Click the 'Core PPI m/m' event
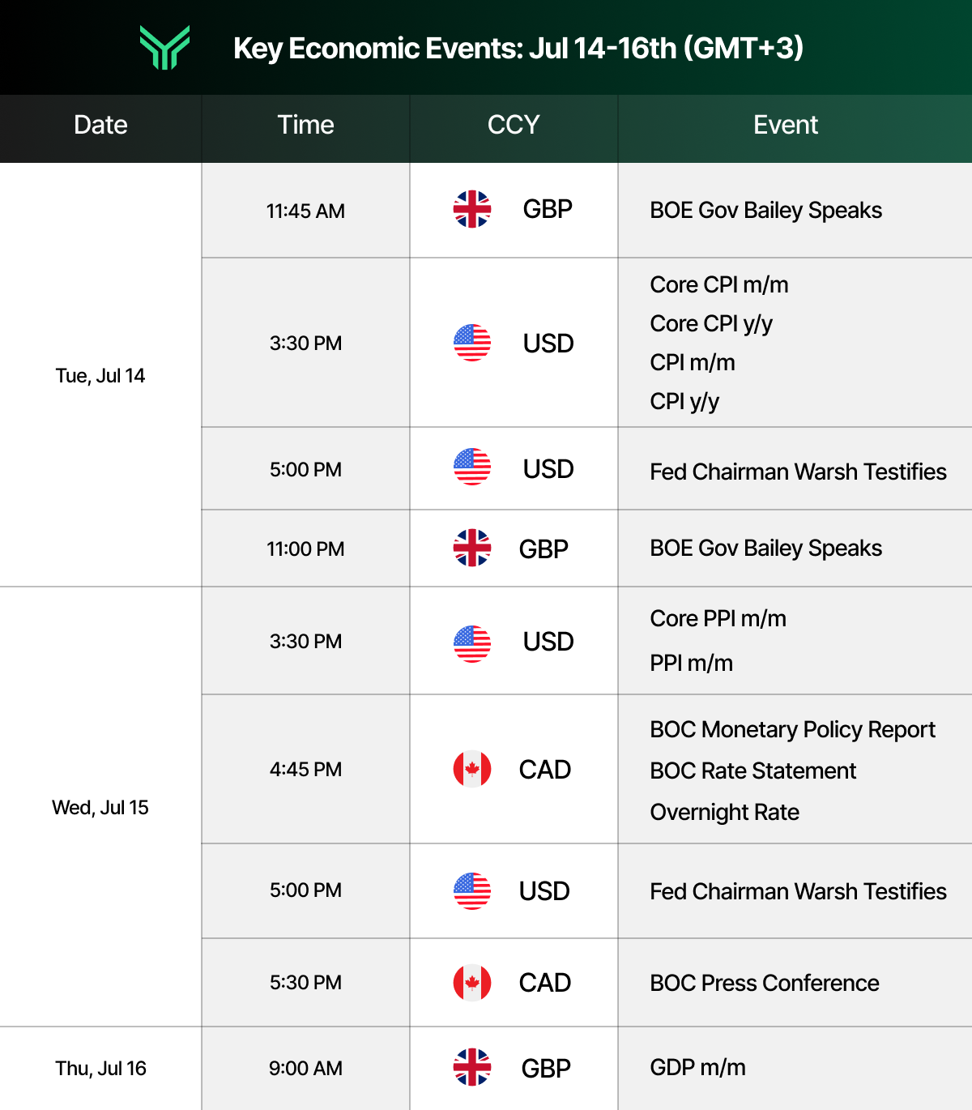Image resolution: width=972 pixels, height=1110 pixels. click(x=718, y=619)
